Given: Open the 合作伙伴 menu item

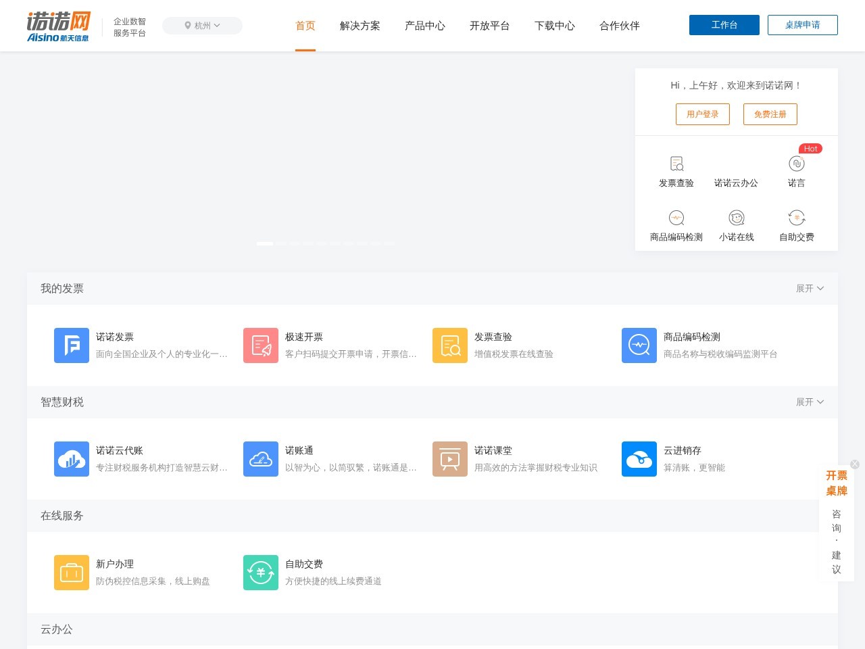Looking at the screenshot, I should [620, 26].
